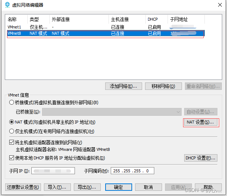Toggle 将主机虚拟适配器连接到此网络 checkbox
Image resolution: width=227 pixels, height=196 pixels.
pyautogui.click(x=11, y=142)
